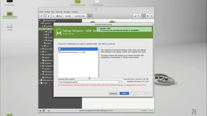Toggle the Android SDK component checkbox
This screenshot has height=116, width=207.
[x=60, y=49]
